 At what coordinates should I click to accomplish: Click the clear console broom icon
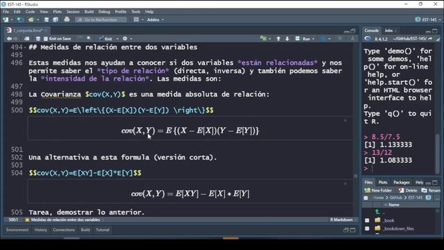(438, 39)
